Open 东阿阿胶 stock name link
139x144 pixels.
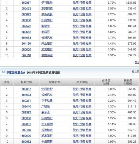coord(47,8)
